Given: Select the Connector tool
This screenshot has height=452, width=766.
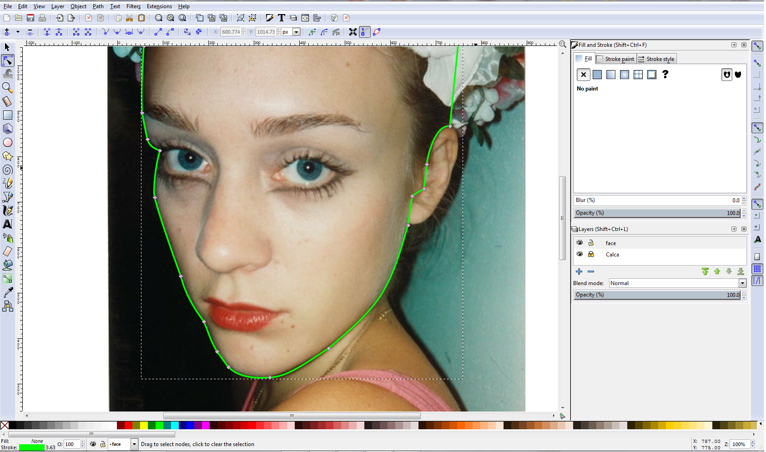Looking at the screenshot, I should pyautogui.click(x=8, y=307).
